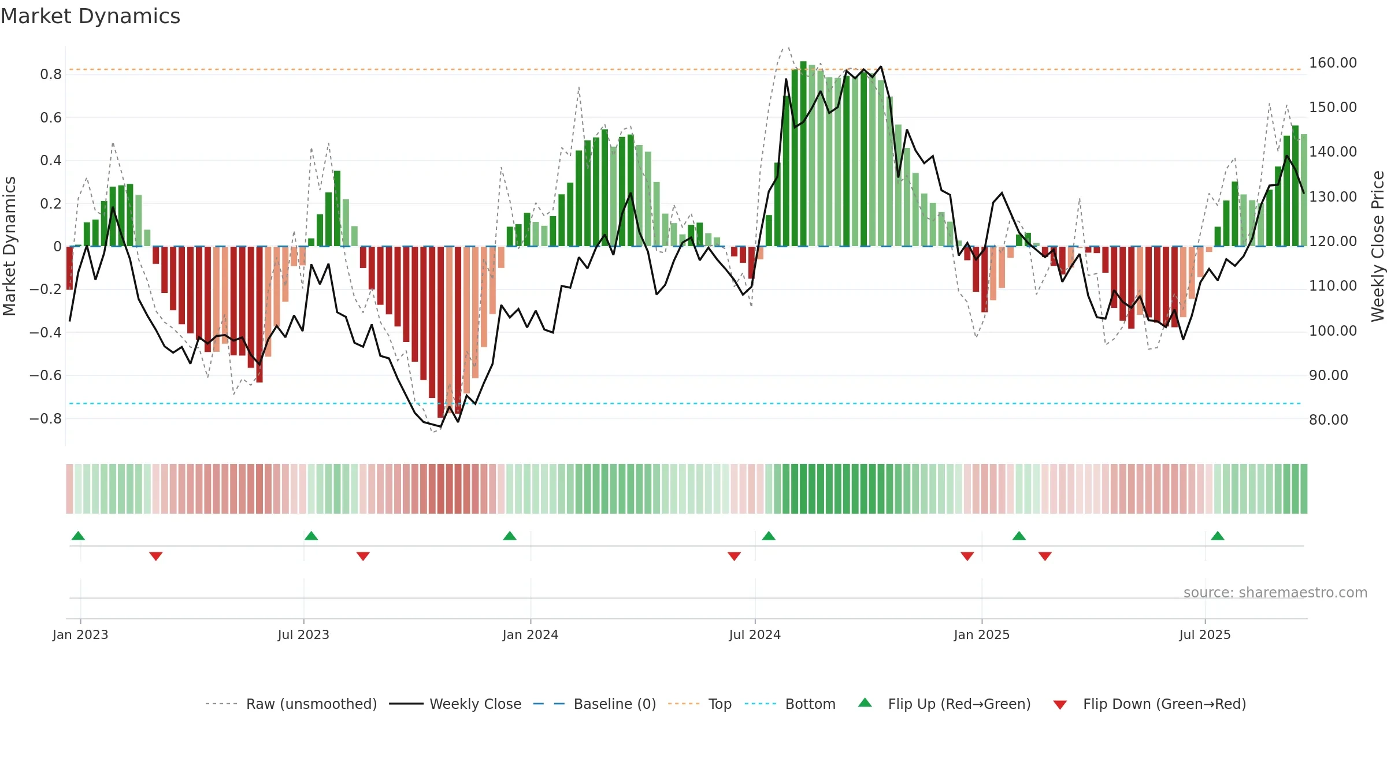This screenshot has width=1387, height=780.
Task: Click the −0.4 tick on the left axis
Action: 46,332
